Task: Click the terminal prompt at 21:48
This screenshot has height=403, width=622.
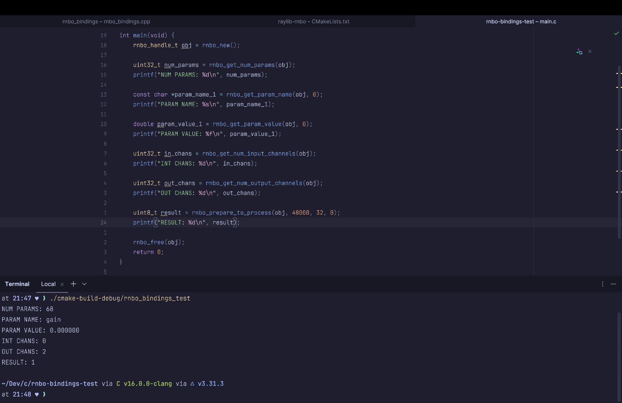Action: coord(24,394)
